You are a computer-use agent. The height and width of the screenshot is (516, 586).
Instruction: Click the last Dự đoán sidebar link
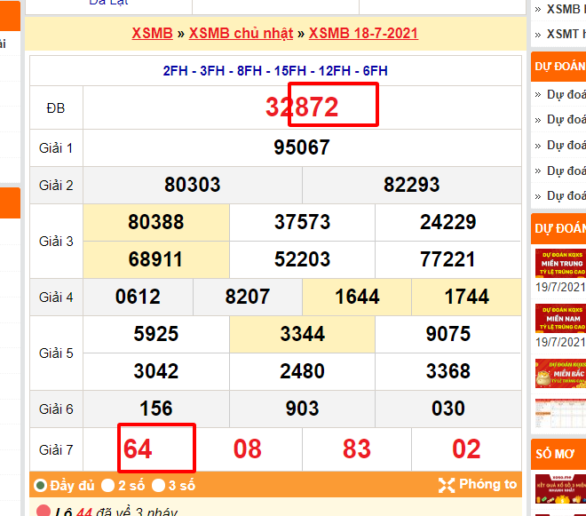coord(565,195)
